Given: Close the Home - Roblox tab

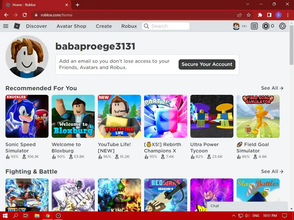Looking at the screenshot, I should pyautogui.click(x=67, y=5).
